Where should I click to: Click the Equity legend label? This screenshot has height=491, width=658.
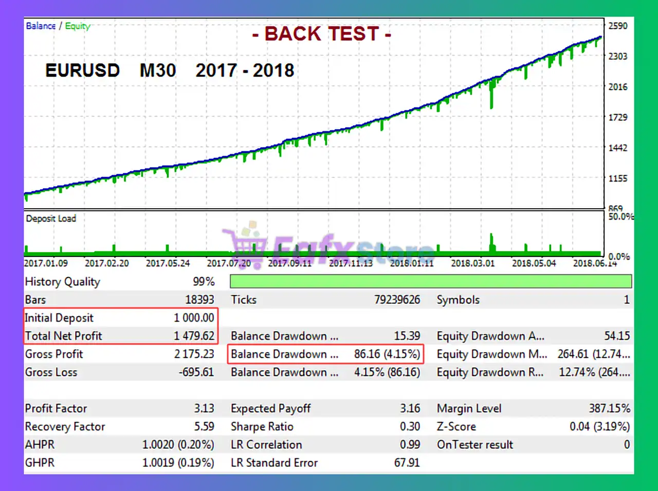tap(78, 26)
